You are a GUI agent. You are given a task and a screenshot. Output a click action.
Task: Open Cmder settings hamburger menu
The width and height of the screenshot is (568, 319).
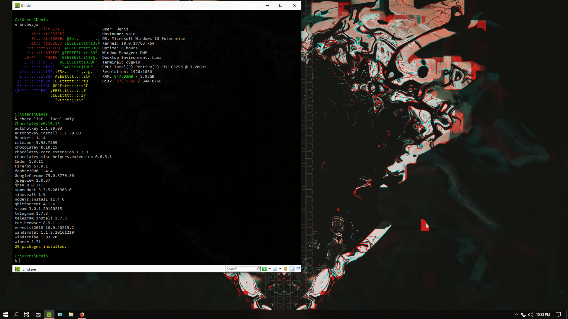298,269
